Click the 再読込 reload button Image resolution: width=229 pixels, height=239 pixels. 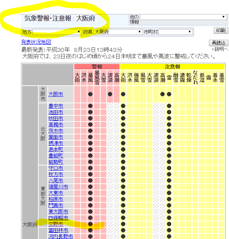(219, 43)
